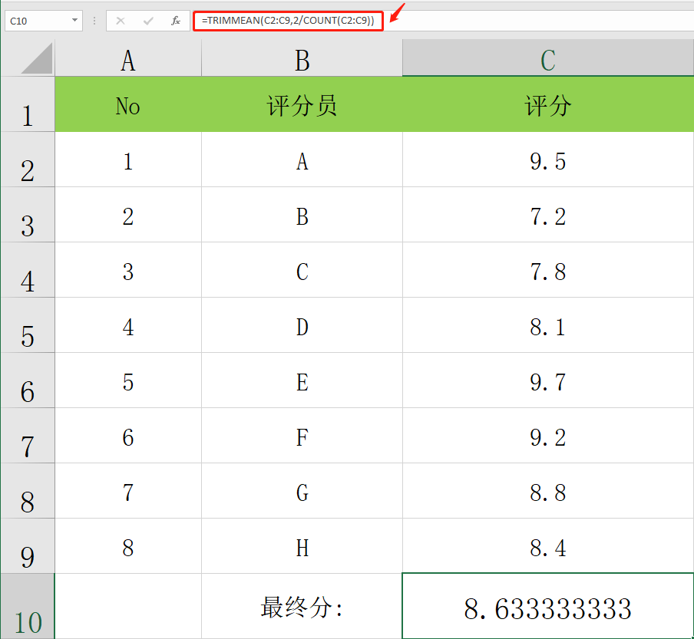This screenshot has height=639, width=694.
Task: Select the No cell "1" in row 2
Action: pyautogui.click(x=128, y=160)
